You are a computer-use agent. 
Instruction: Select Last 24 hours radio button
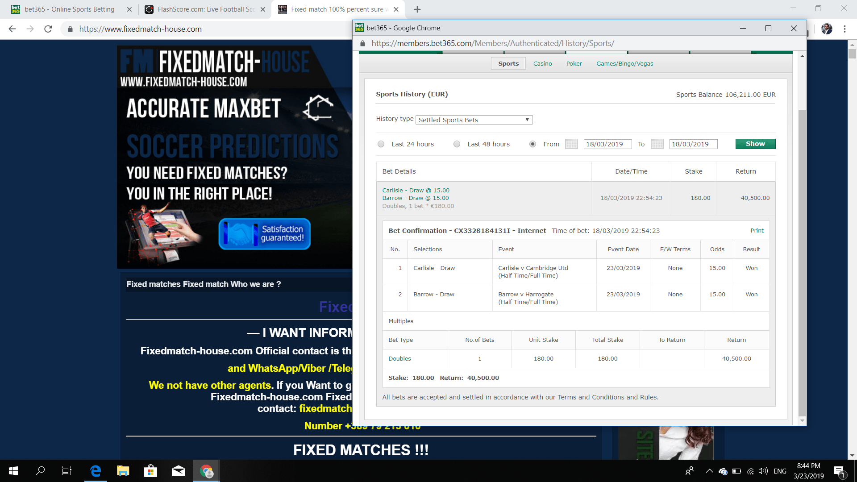(381, 144)
